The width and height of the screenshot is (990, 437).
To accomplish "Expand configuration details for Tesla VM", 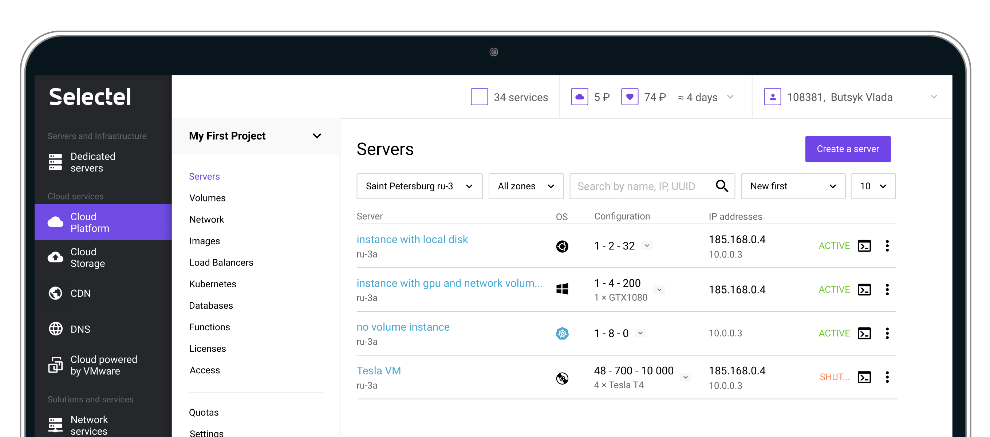I will (686, 377).
